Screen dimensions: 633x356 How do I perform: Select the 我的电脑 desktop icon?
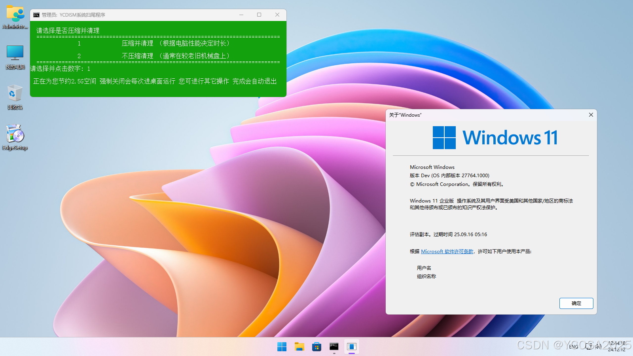point(15,57)
